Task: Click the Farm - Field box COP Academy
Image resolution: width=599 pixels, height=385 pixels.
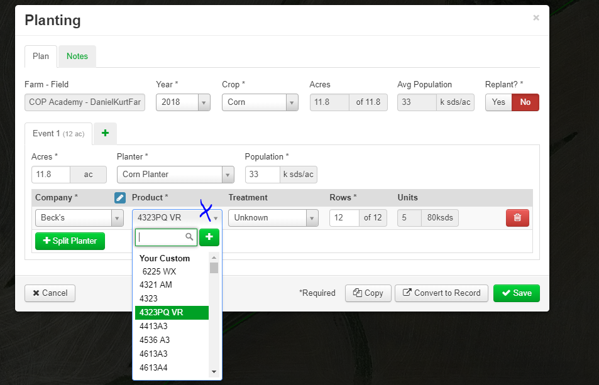Action: 85,102
